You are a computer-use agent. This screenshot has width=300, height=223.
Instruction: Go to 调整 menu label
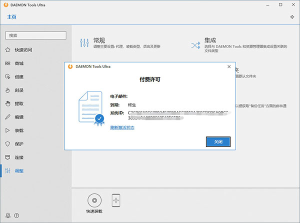(19, 171)
